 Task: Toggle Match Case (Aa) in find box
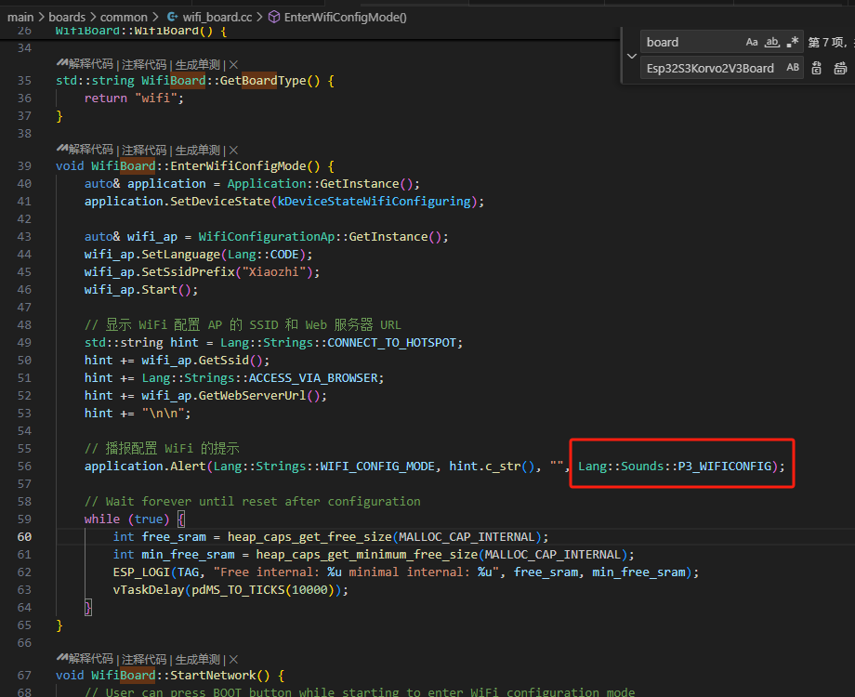pyautogui.click(x=752, y=42)
